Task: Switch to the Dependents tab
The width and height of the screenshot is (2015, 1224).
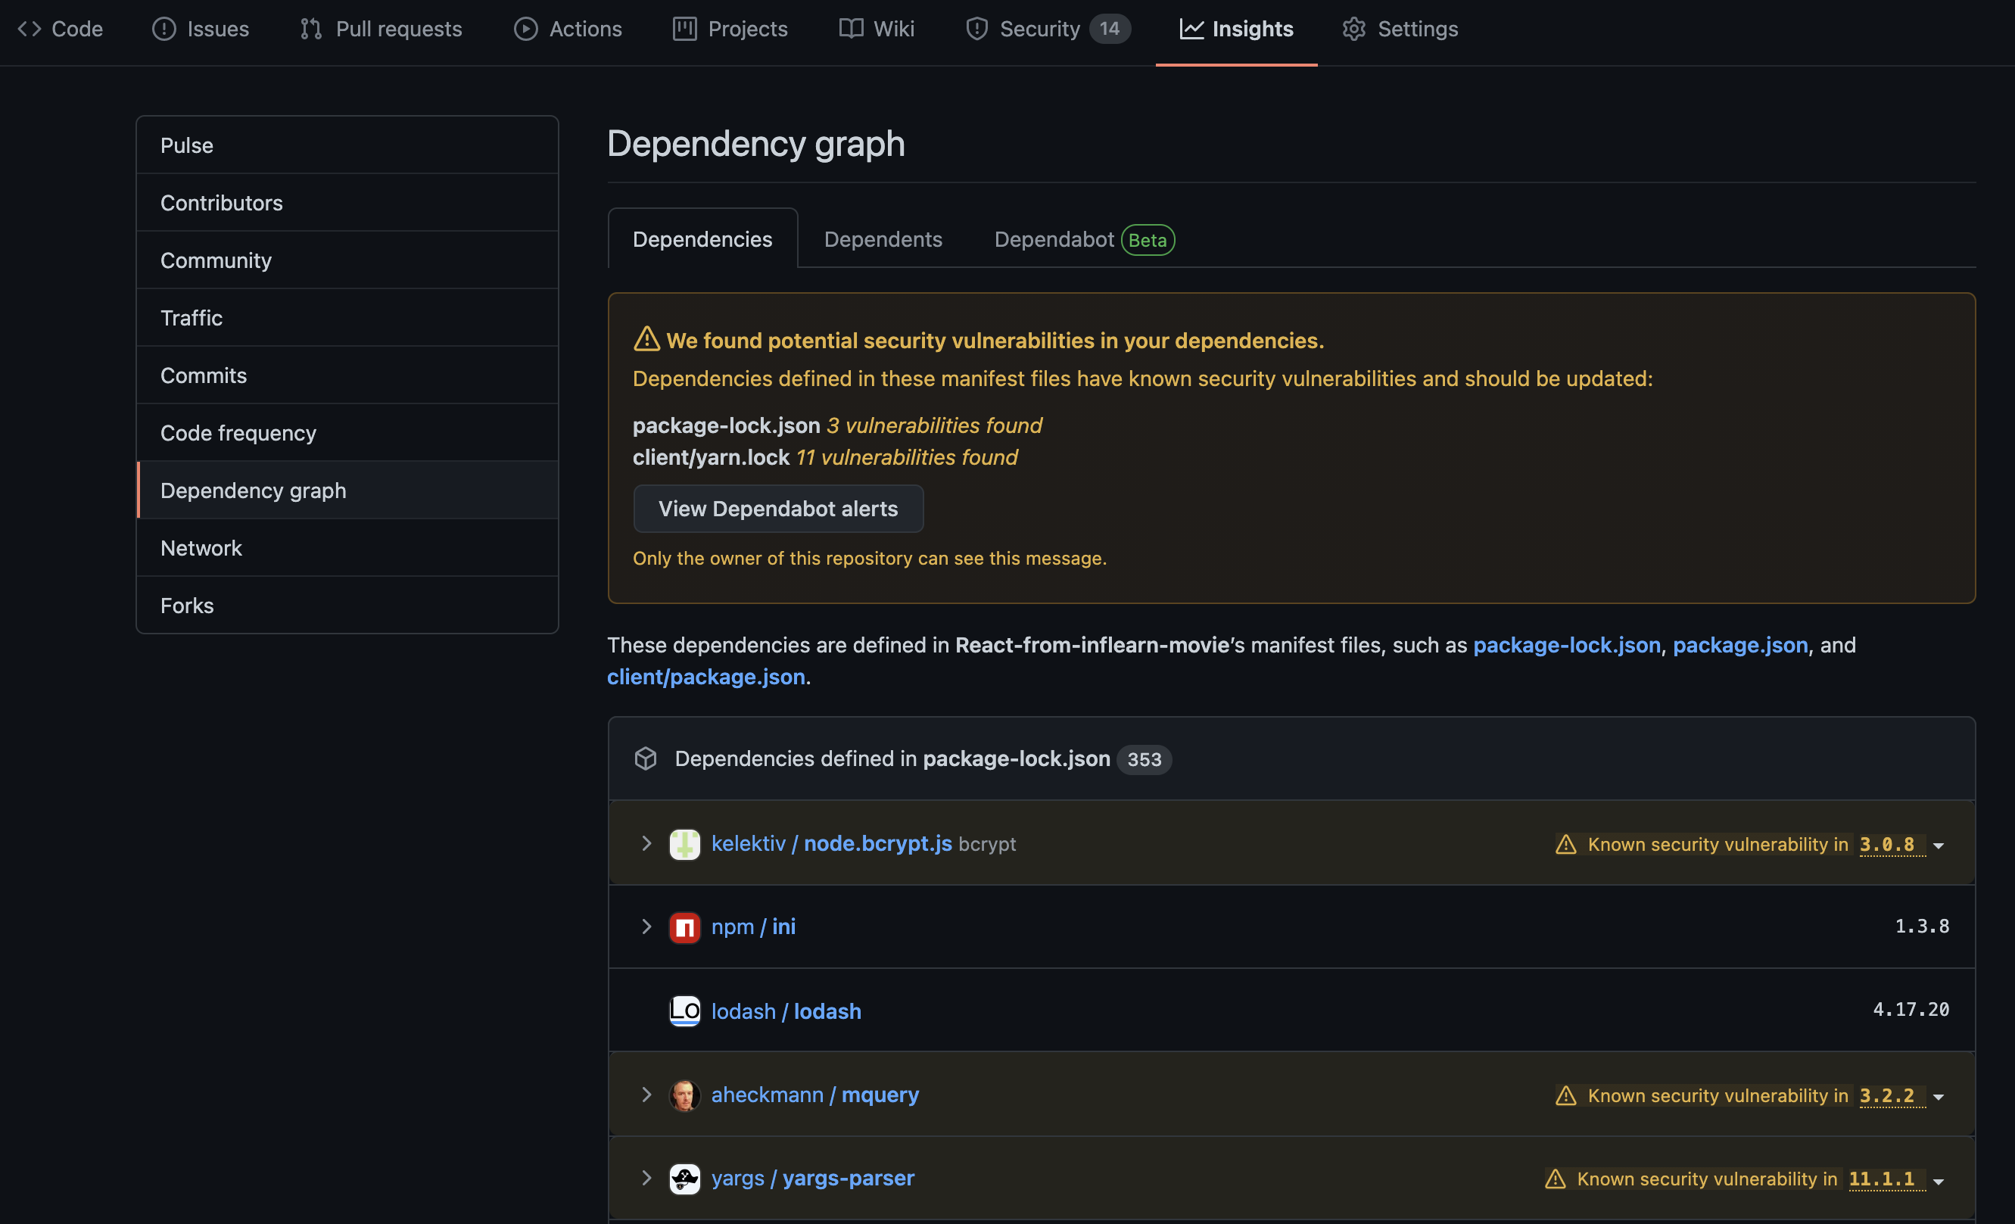Action: (883, 238)
